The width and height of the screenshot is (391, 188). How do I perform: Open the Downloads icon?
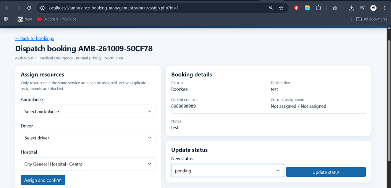click(351, 8)
